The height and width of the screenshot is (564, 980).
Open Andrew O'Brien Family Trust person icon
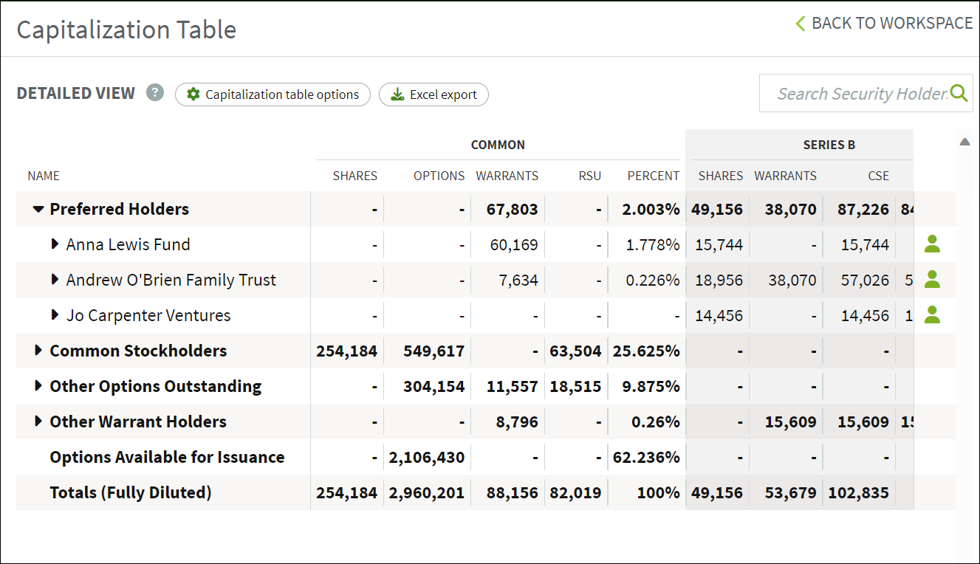(932, 279)
